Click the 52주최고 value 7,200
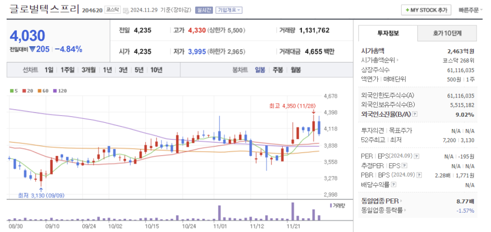Viewport: 491px width, 232px height. click(x=450, y=140)
